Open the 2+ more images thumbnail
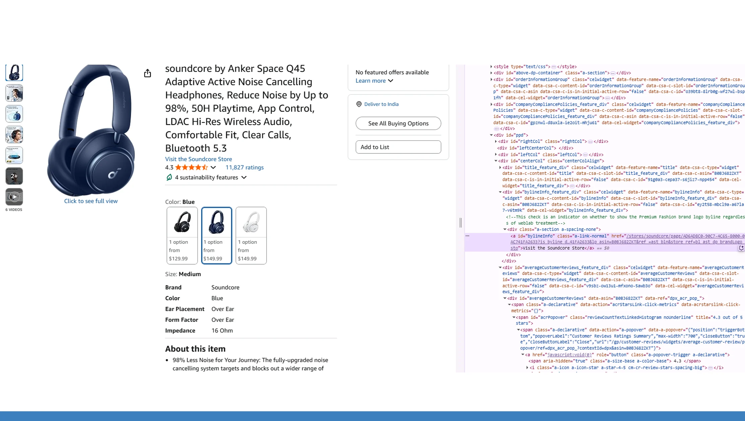 pos(14,176)
